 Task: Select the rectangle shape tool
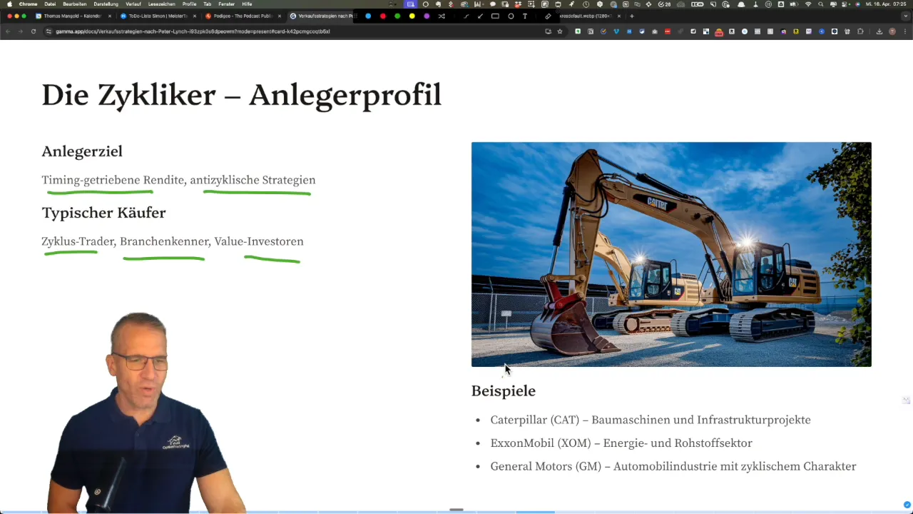pos(495,16)
